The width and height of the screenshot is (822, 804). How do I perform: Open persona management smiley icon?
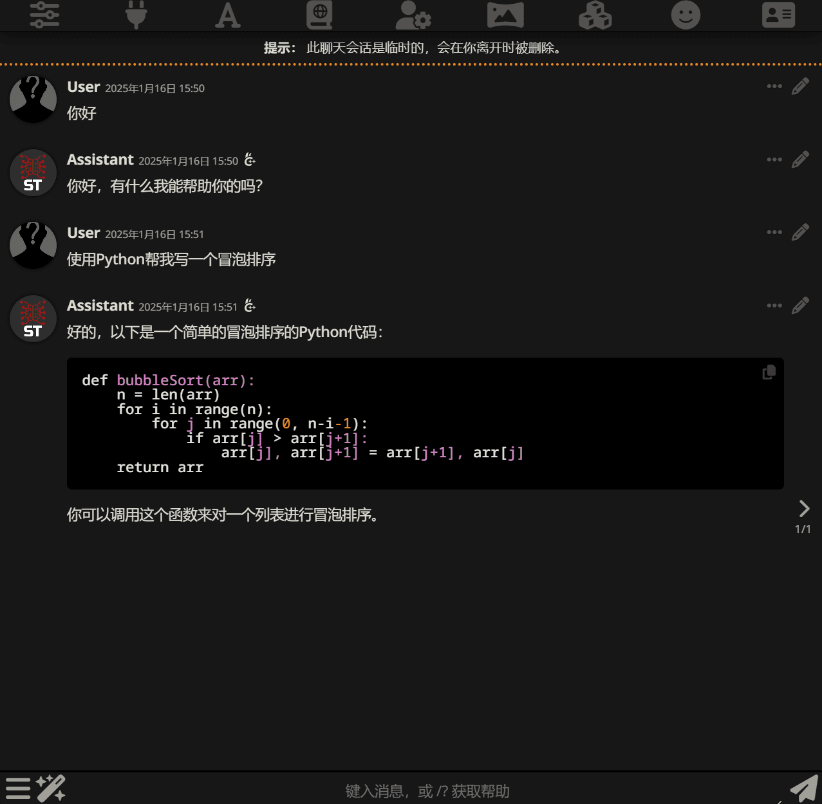[686, 15]
